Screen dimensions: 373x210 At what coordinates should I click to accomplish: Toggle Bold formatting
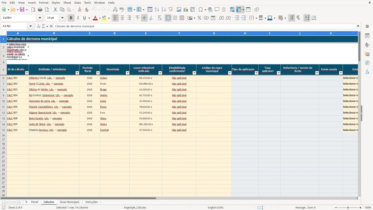coord(71,18)
